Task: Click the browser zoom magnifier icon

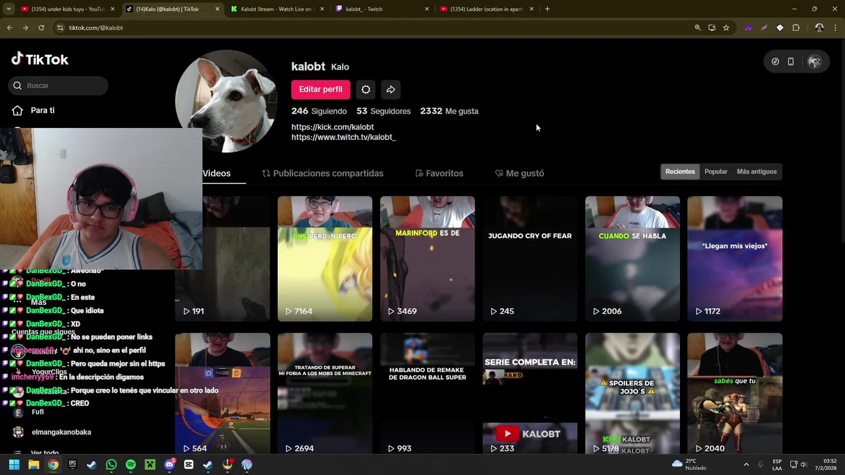Action: [697, 28]
